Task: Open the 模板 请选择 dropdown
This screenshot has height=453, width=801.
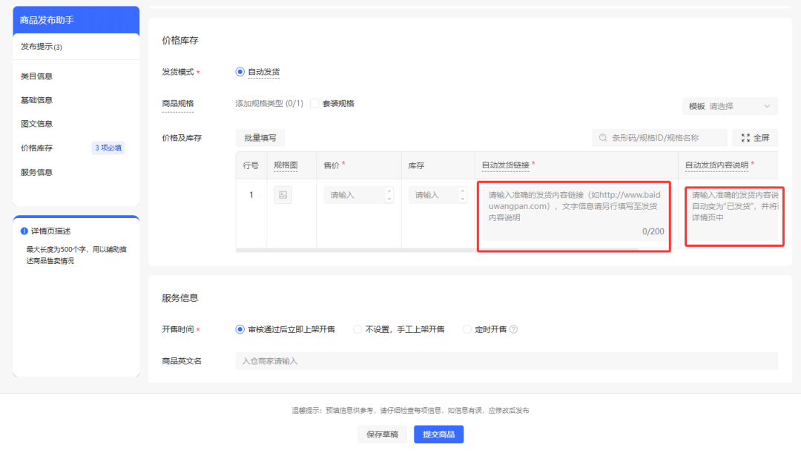Action: pyautogui.click(x=730, y=107)
